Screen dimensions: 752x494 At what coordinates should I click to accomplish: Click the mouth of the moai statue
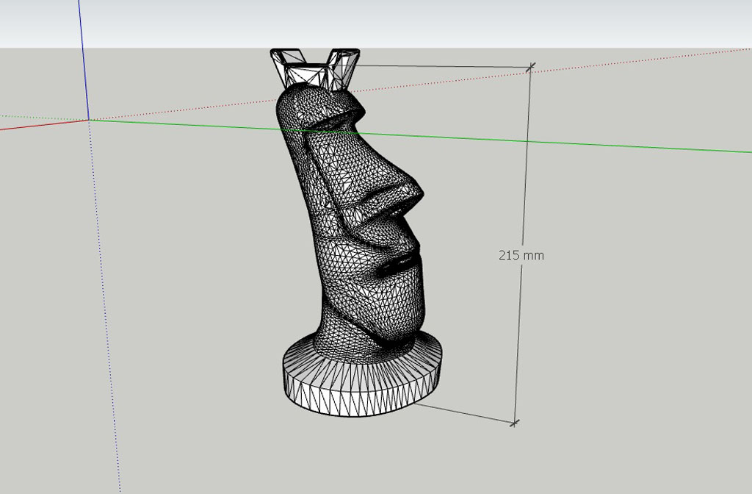coord(400,262)
